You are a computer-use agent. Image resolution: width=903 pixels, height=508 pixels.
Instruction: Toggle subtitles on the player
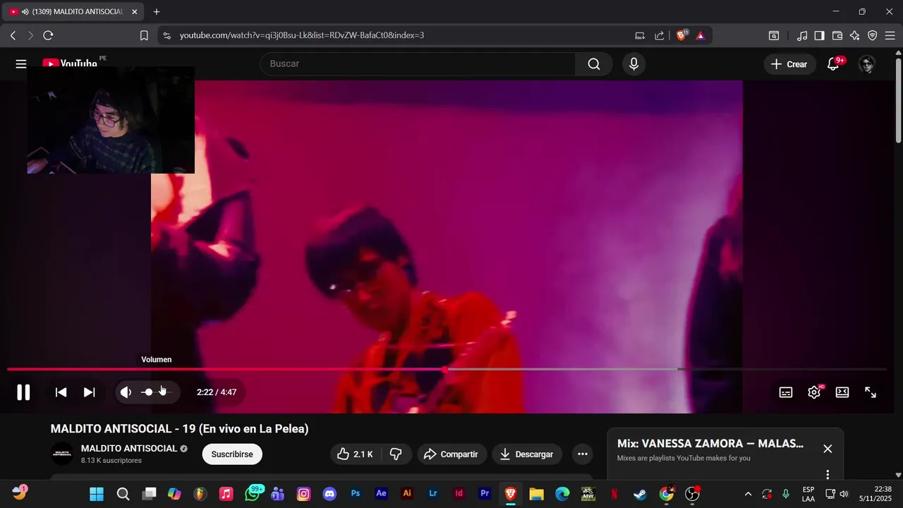[x=786, y=392]
